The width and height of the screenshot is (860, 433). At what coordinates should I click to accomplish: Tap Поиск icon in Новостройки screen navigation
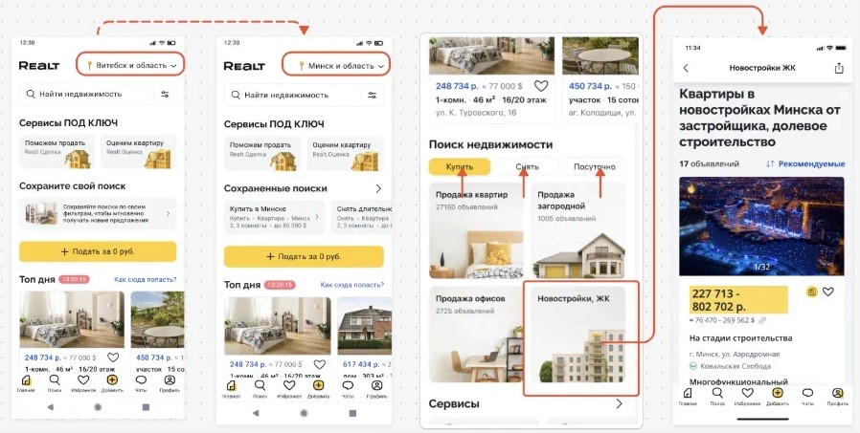pyautogui.click(x=717, y=397)
